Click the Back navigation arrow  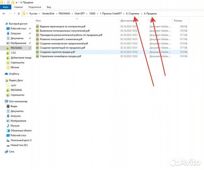point(3,14)
